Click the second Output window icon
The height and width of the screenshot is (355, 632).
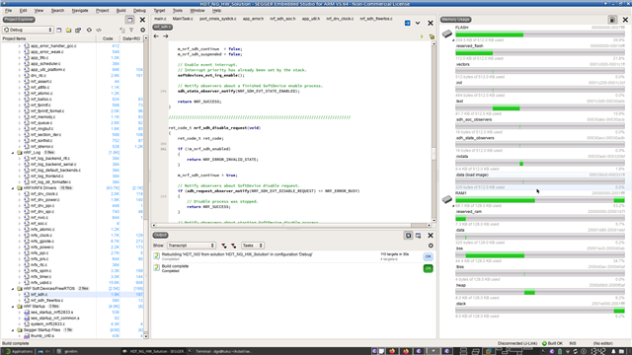coord(418,236)
